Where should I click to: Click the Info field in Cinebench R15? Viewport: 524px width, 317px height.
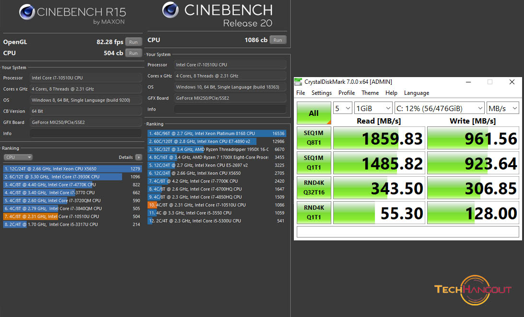pos(85,134)
